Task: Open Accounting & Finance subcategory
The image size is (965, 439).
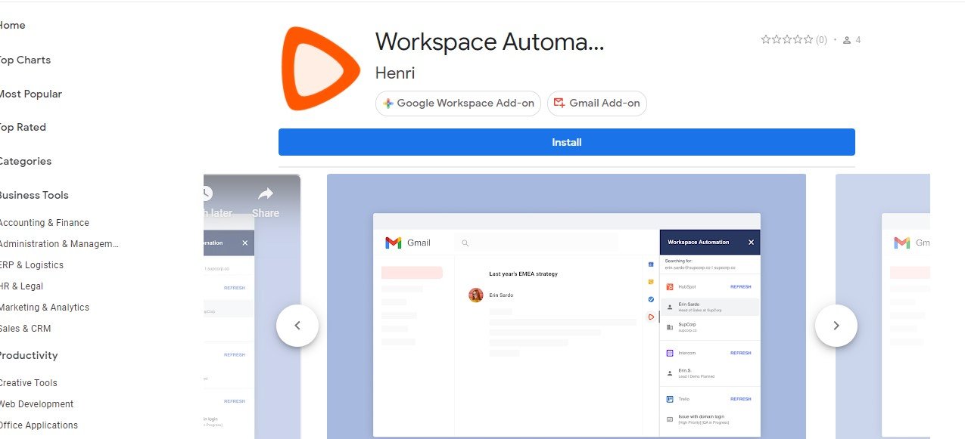Action: 44,223
